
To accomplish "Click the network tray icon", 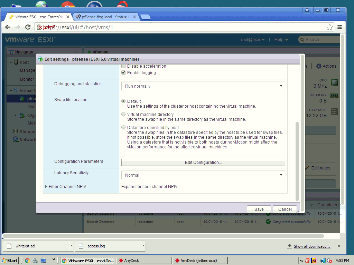I will coord(323,261).
